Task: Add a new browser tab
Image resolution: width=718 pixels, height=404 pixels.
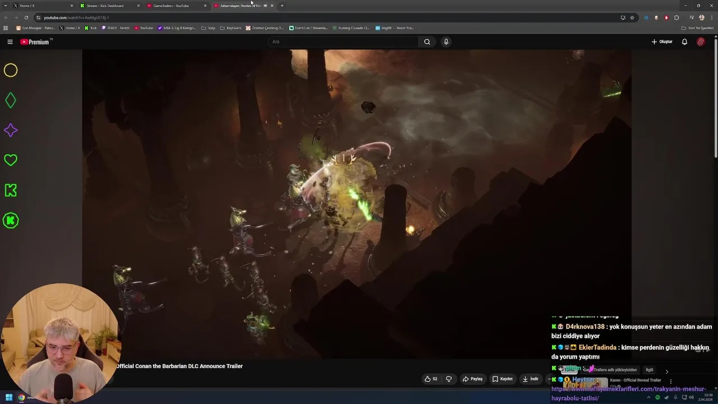Action: 282,6
